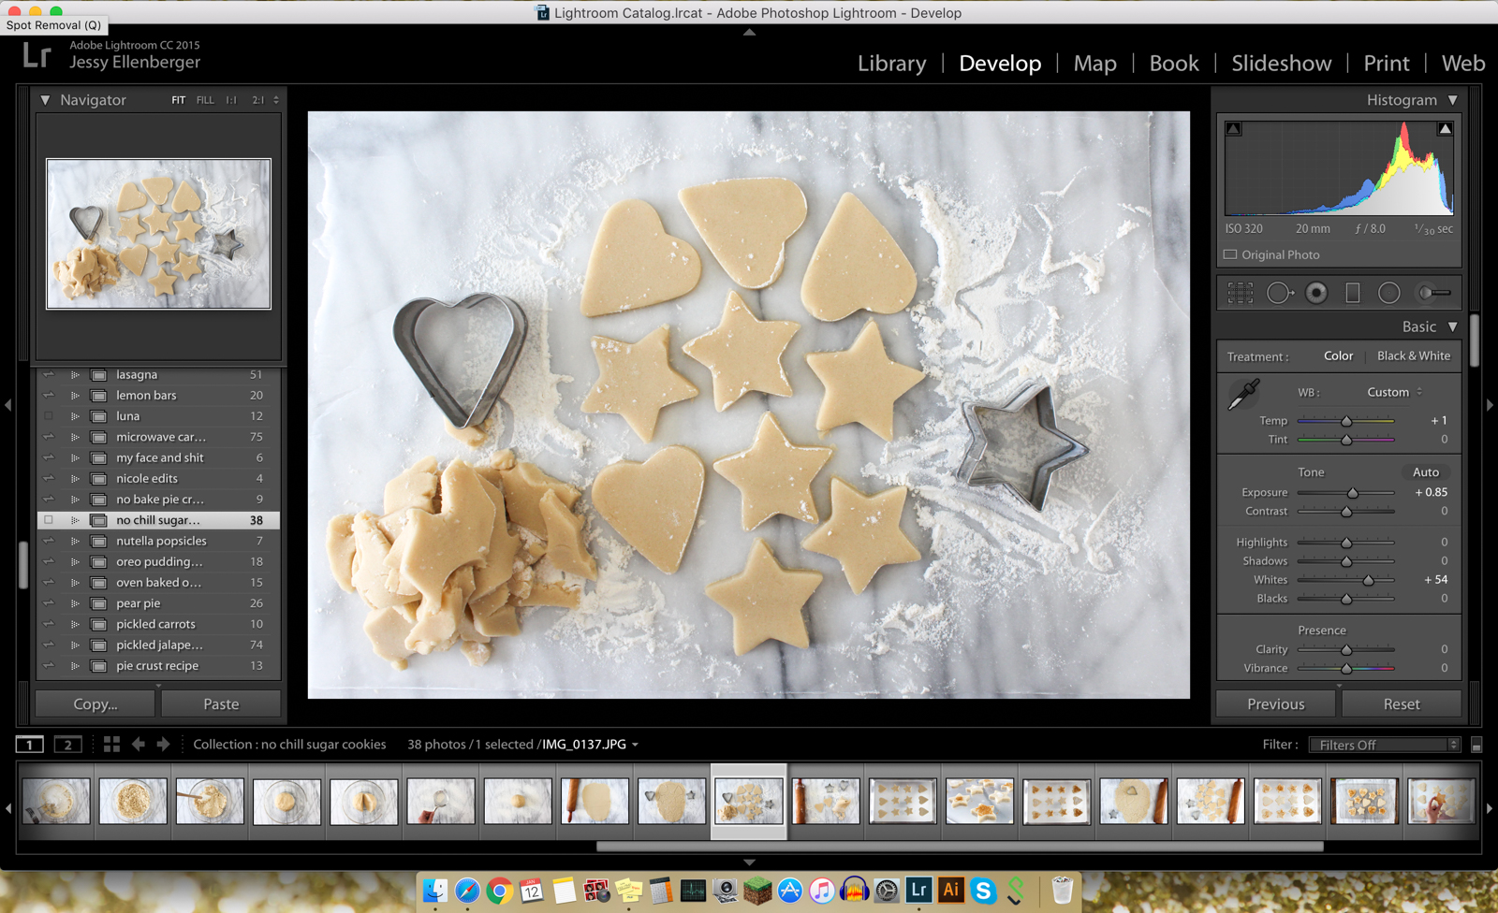
Task: Click the Auto tone button
Action: tap(1426, 472)
